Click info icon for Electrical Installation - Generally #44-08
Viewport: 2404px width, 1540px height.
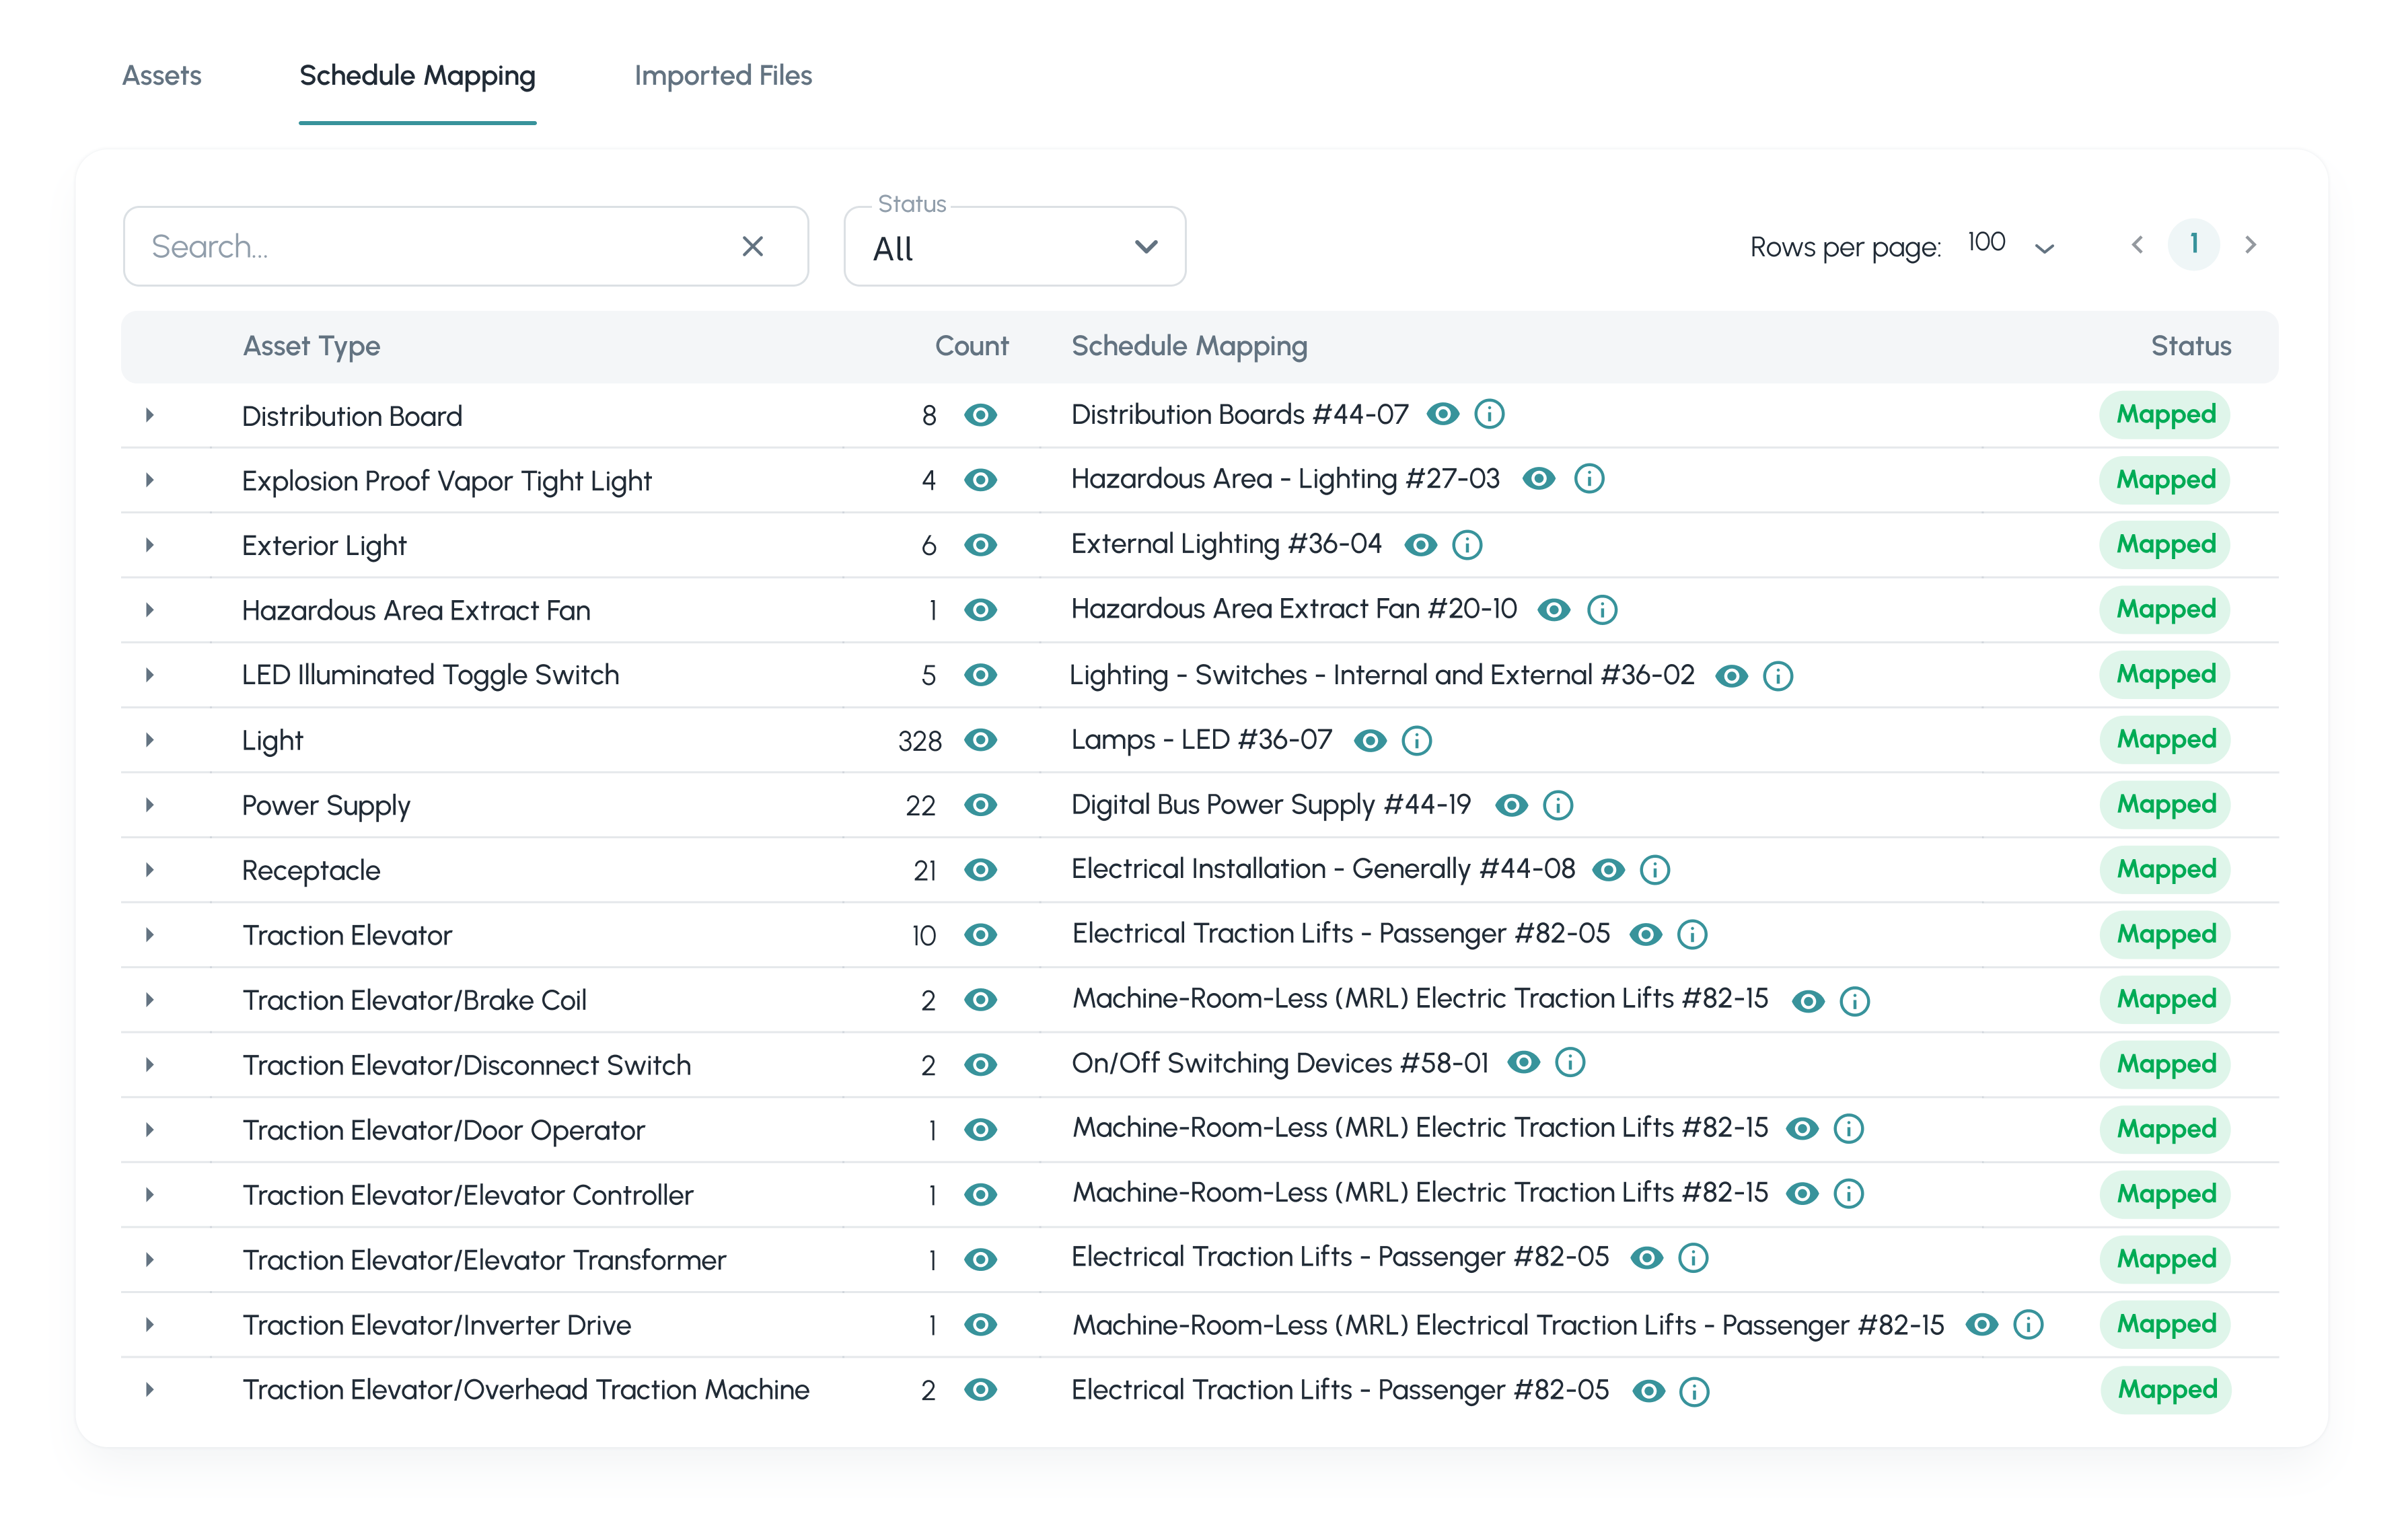pyautogui.click(x=1654, y=870)
